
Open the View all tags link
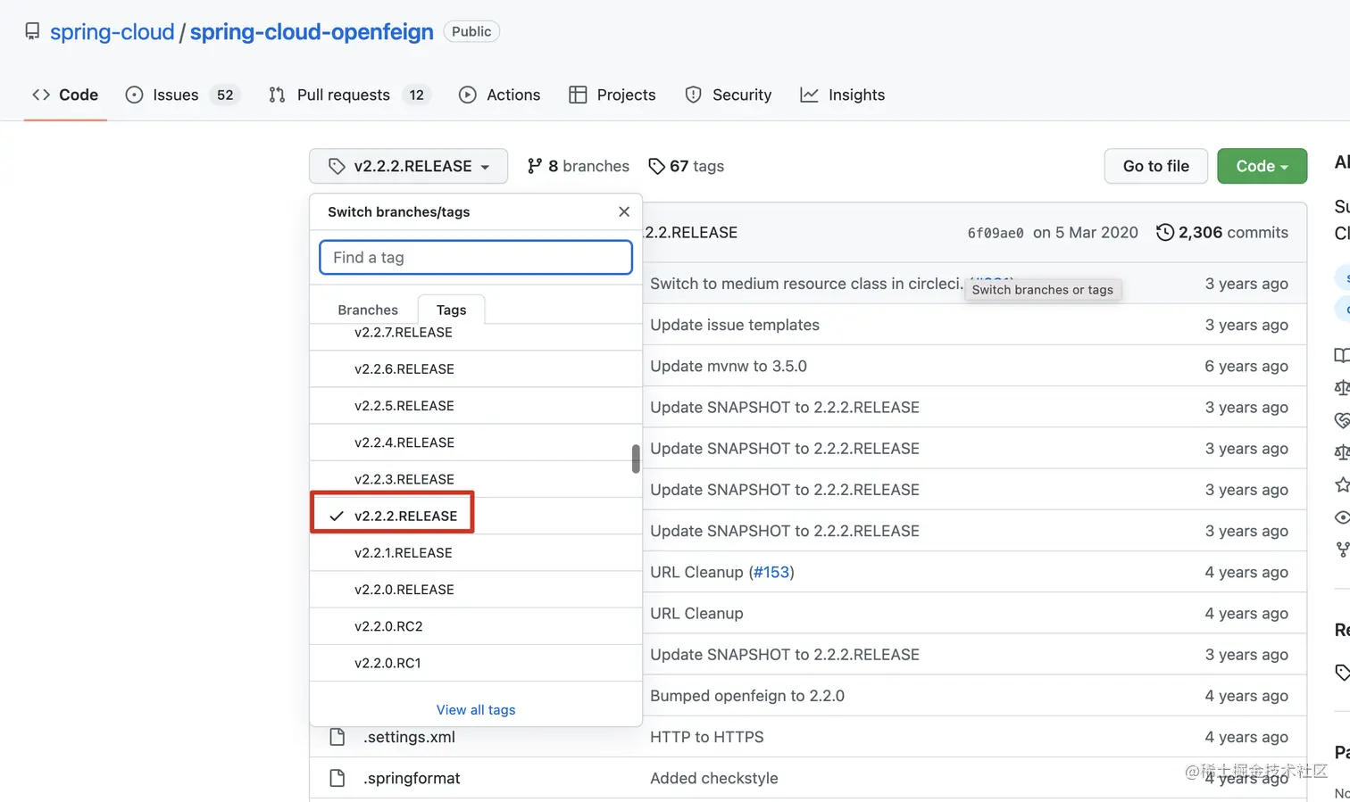pyautogui.click(x=476, y=709)
